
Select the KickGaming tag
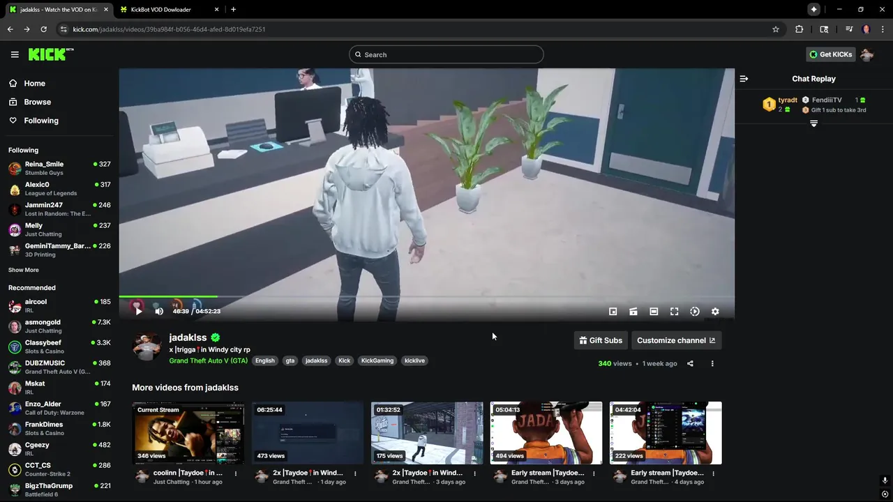(x=377, y=360)
